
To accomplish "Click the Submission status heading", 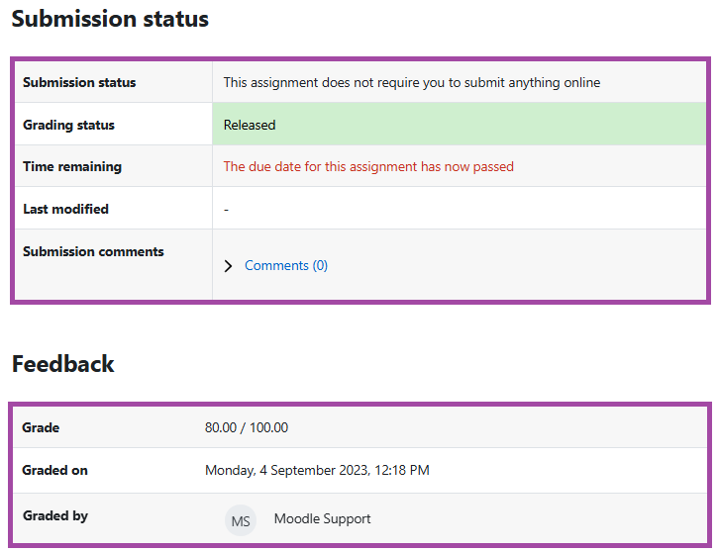I will tap(110, 19).
